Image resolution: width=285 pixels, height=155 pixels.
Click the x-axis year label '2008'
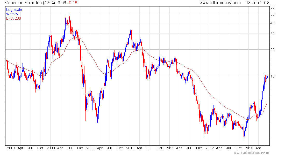[51, 148]
